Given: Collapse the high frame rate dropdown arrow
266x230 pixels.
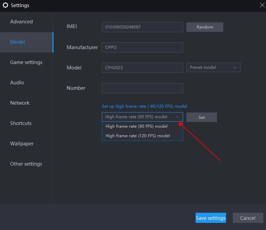Looking at the screenshot, I should [x=177, y=117].
